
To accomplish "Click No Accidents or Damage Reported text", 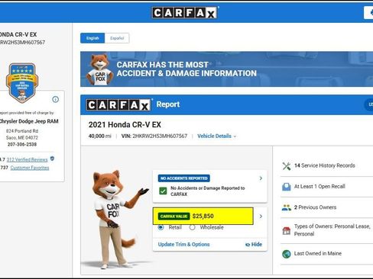I will pyautogui.click(x=207, y=191).
